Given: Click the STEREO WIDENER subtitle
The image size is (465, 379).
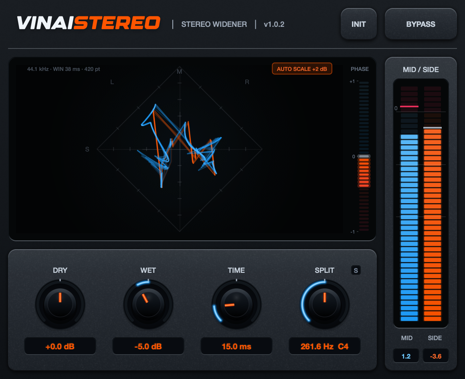Looking at the screenshot, I should 214,24.
